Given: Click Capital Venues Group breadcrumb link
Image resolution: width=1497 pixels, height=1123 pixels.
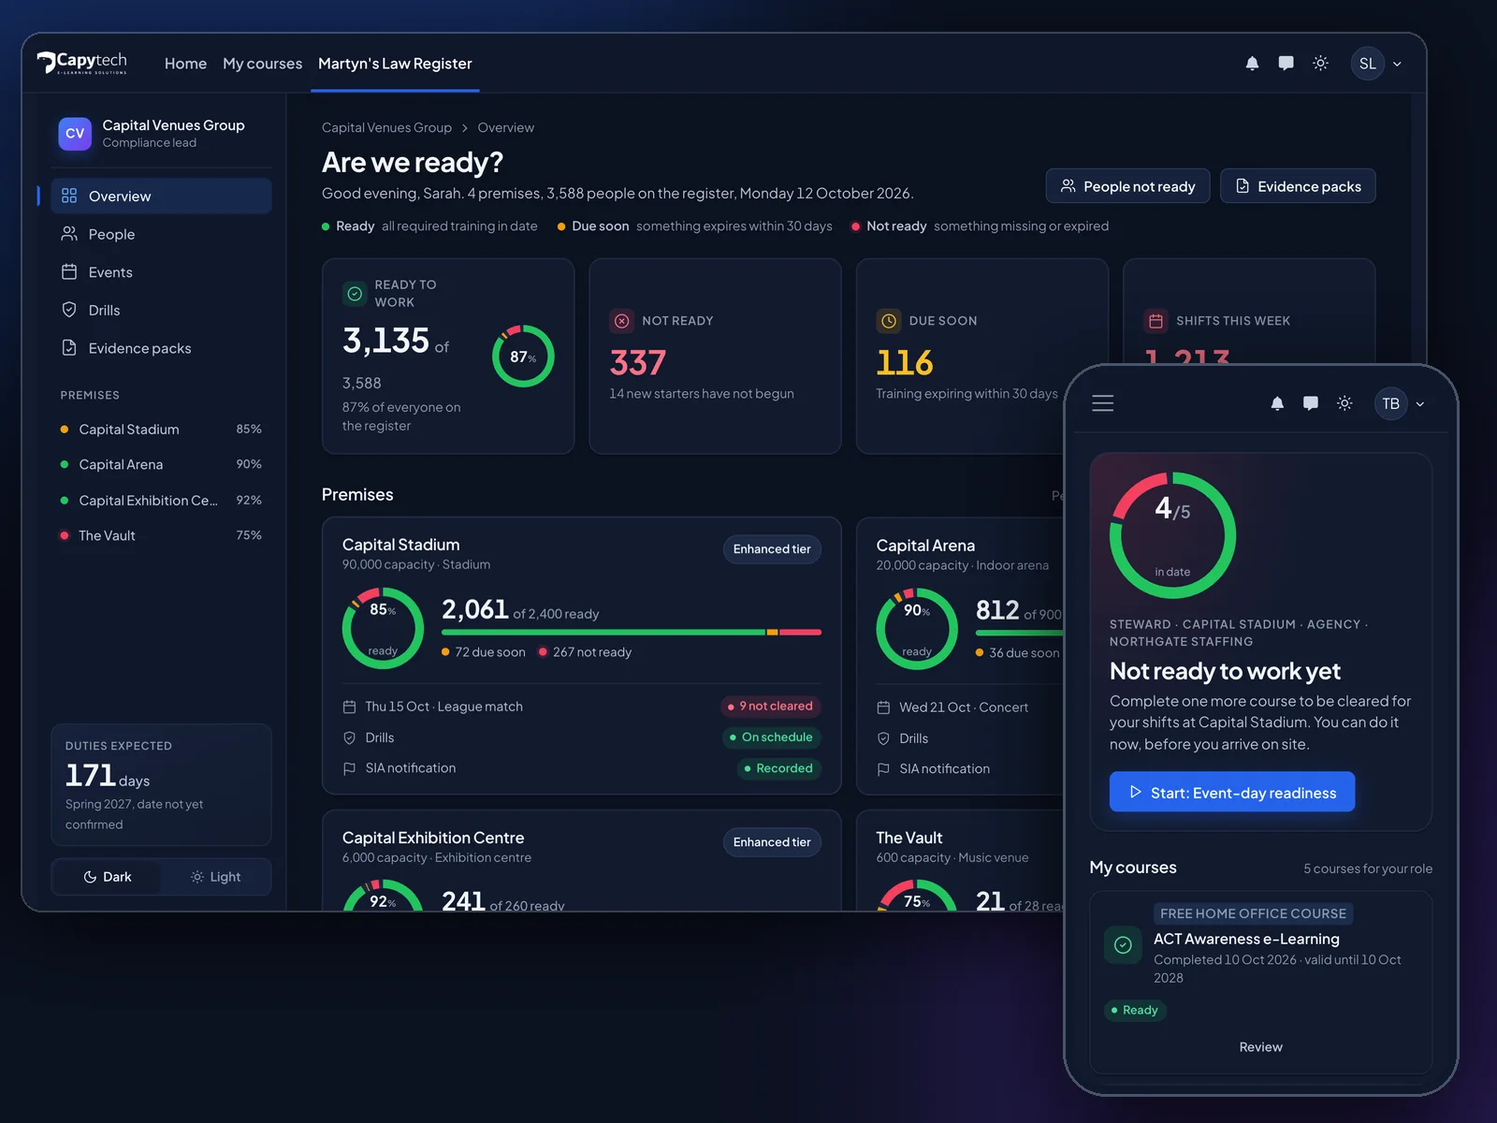Looking at the screenshot, I should click(x=386, y=127).
